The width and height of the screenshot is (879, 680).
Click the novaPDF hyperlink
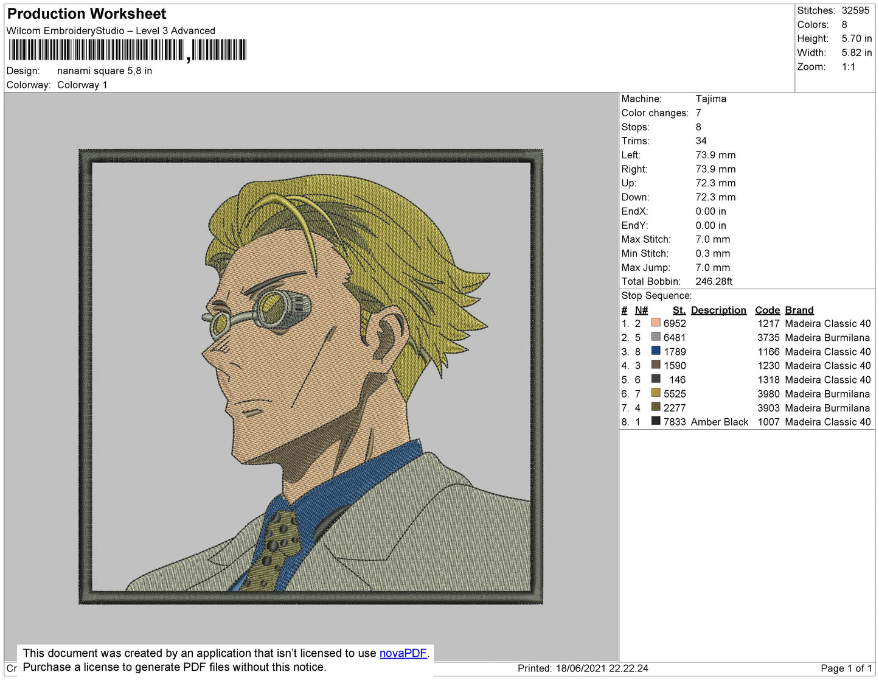(403, 653)
